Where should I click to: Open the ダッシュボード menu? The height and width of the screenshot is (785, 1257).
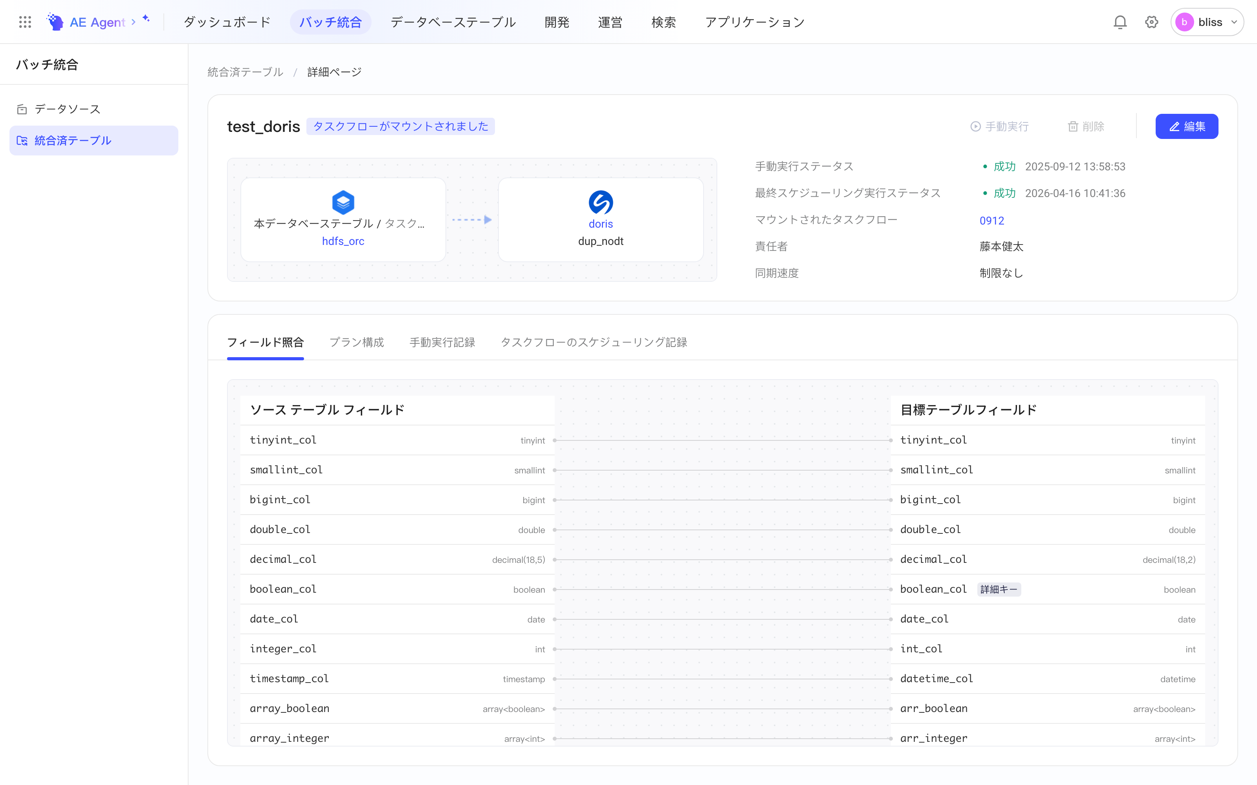227,22
